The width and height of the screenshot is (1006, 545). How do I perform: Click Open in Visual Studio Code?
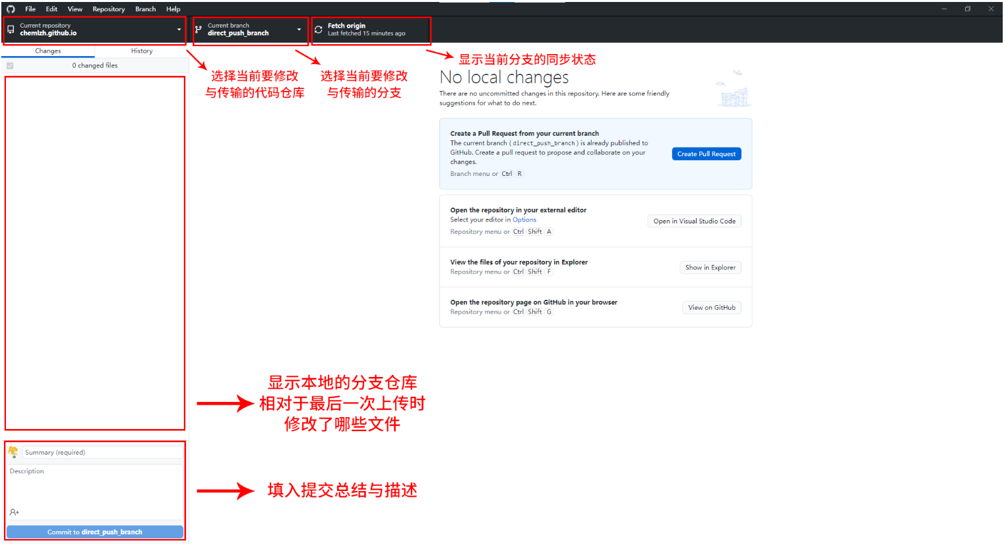pyautogui.click(x=695, y=221)
